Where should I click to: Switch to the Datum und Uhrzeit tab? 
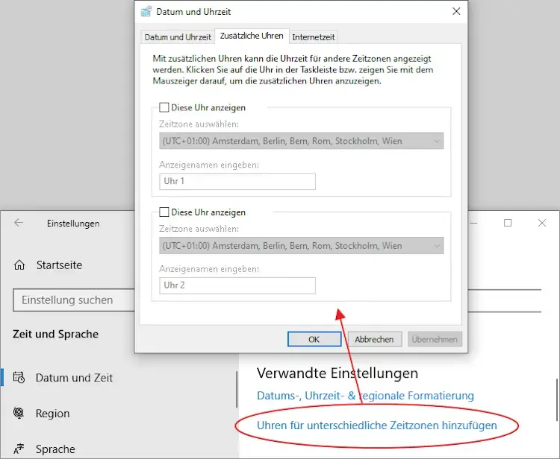[x=177, y=37]
